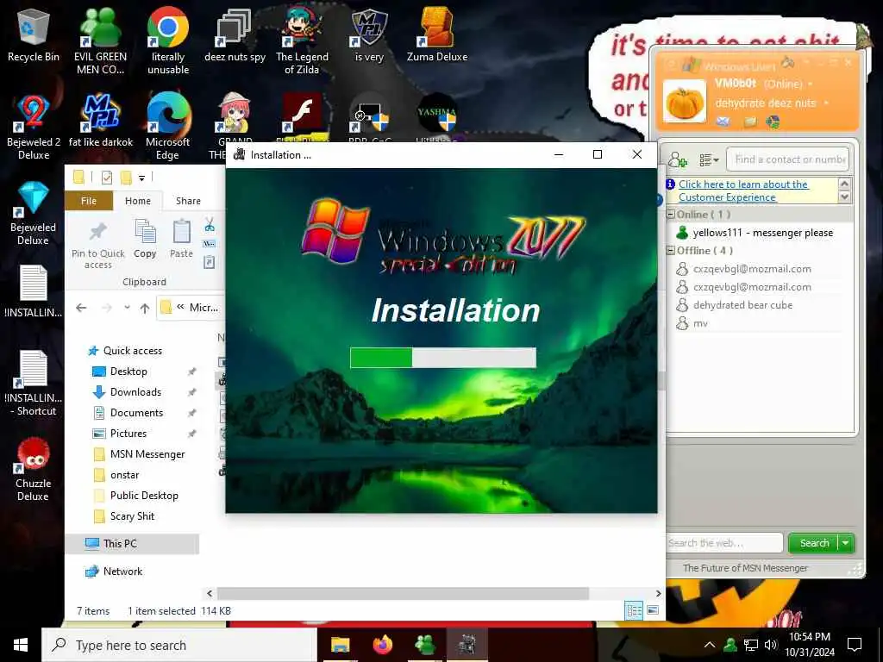883x662 pixels.
Task: Show hidden system tray icons chevron
Action: [710, 645]
